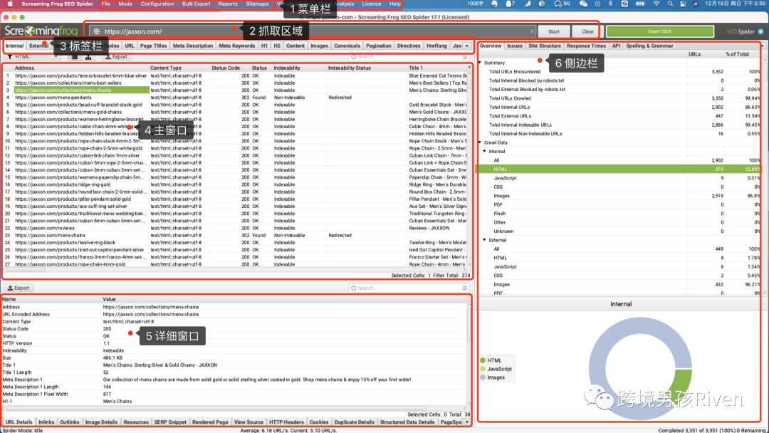Select the Images row under External

(x=619, y=284)
